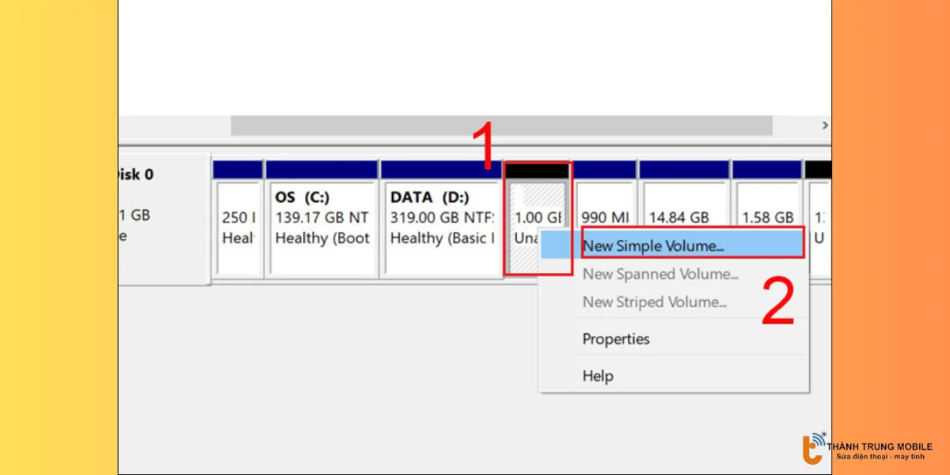Click the scrollbar right arrow
Screen dimensions: 950x475
825,126
